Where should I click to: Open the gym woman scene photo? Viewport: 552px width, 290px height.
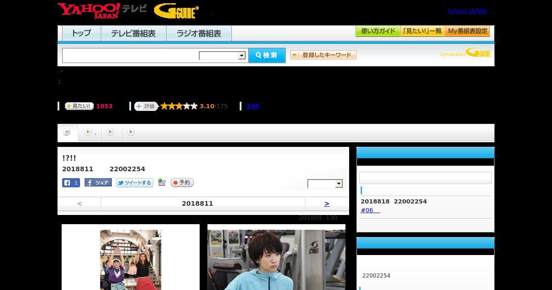tap(276, 260)
